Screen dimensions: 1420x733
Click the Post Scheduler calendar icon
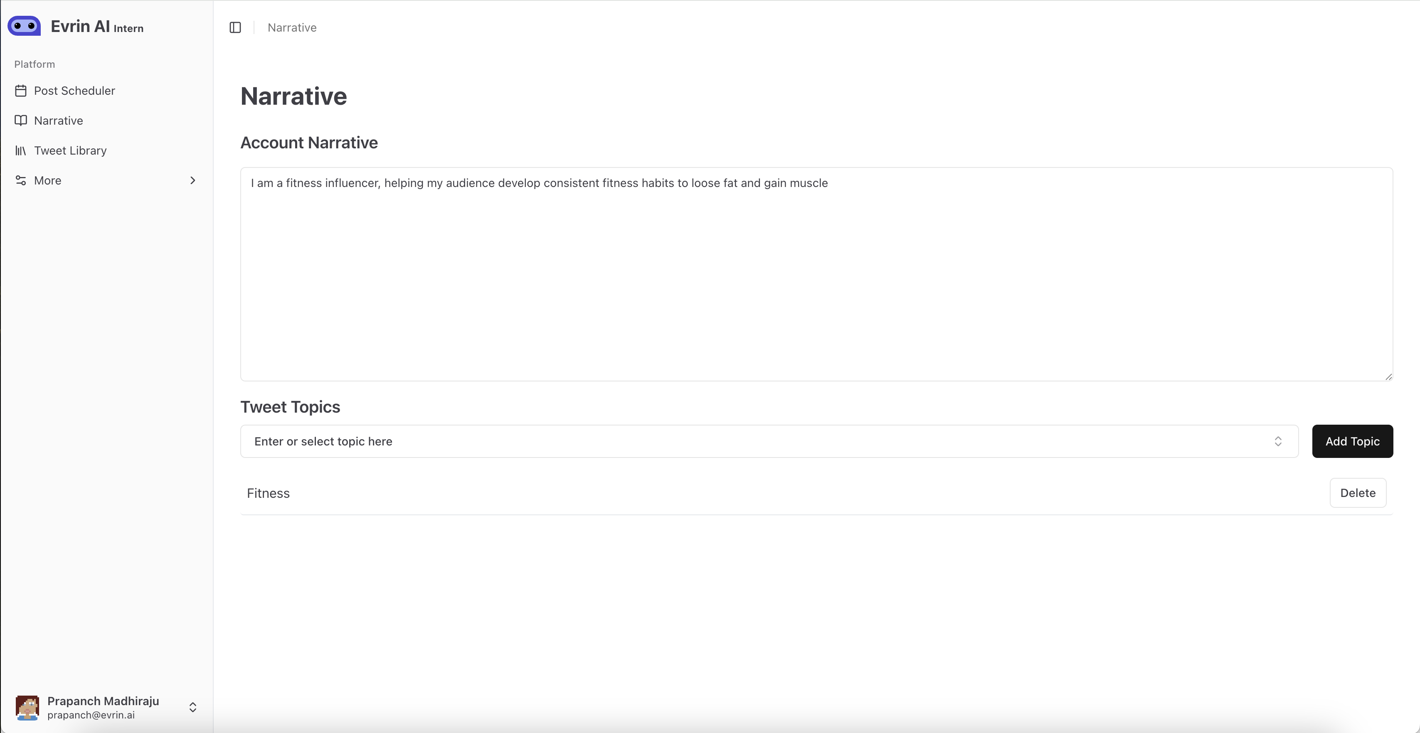tap(21, 91)
